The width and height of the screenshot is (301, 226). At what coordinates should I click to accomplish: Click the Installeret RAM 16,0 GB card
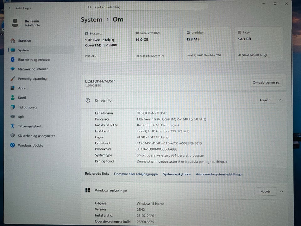click(x=156, y=45)
